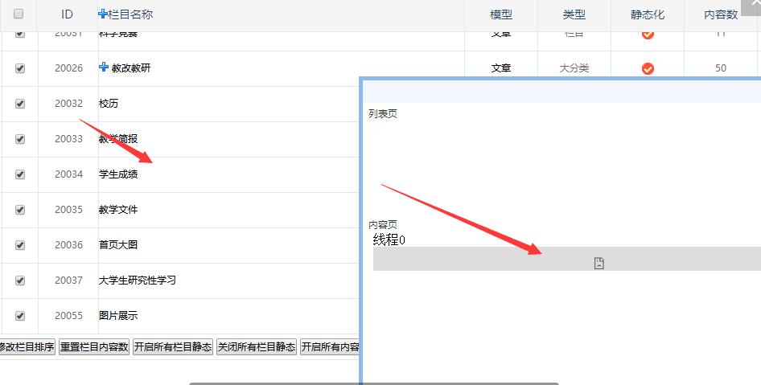Open the 学生成绩 column entry
This screenshot has height=385, width=761.
point(118,174)
